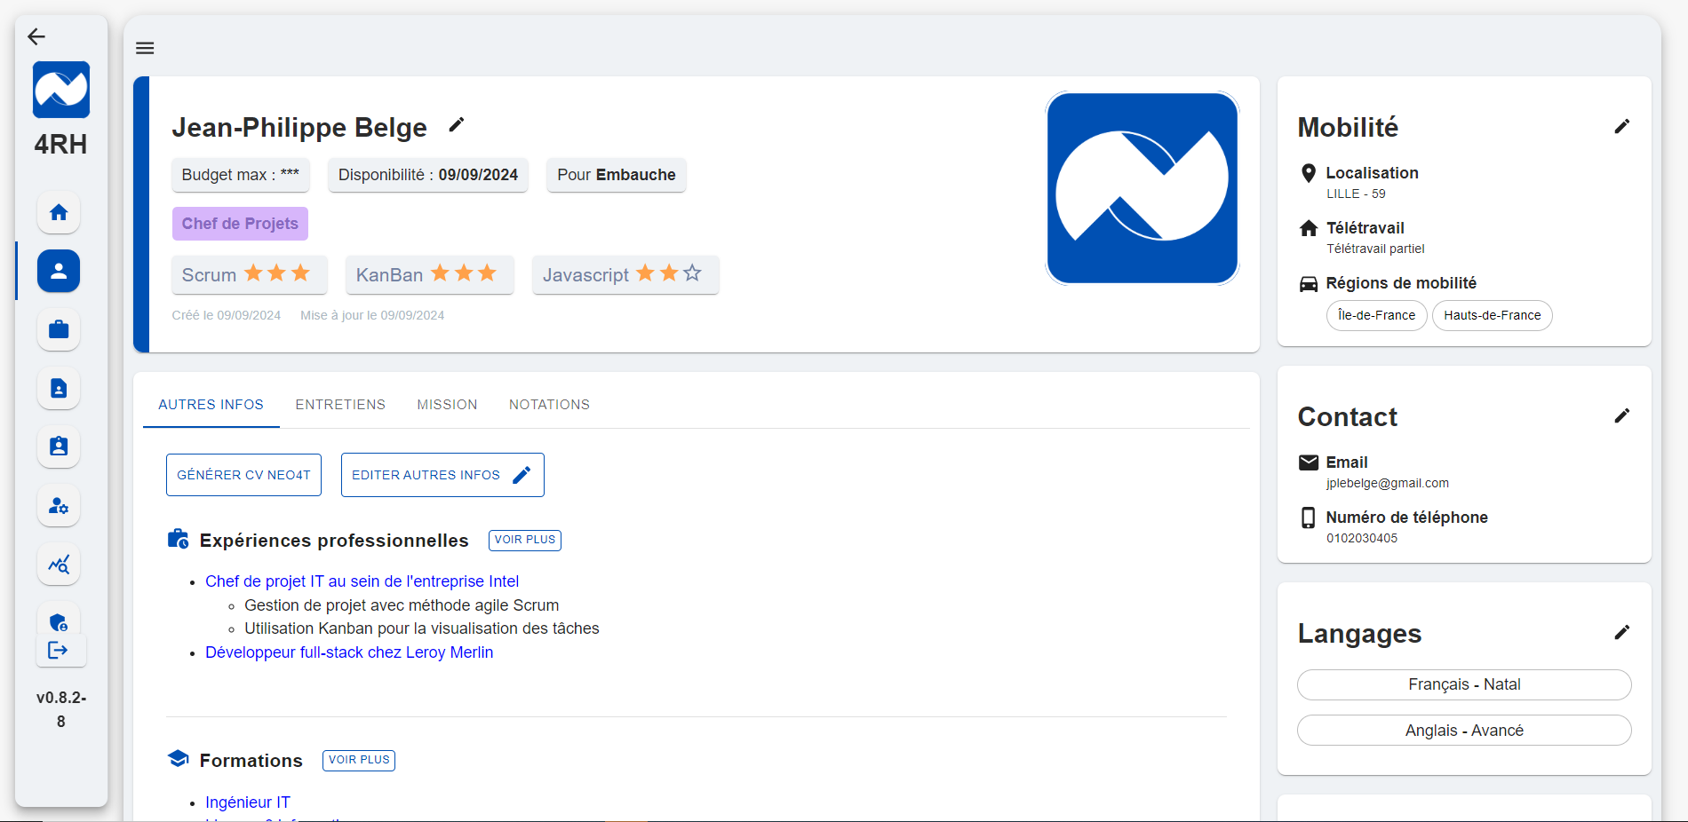Open the home page icon
Image resolution: width=1688 pixels, height=822 pixels.
pyautogui.click(x=59, y=212)
